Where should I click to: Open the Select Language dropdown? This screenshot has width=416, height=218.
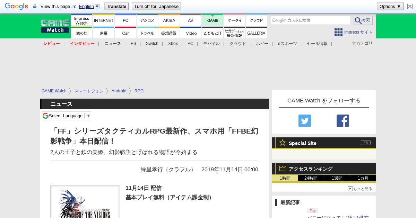click(x=67, y=116)
